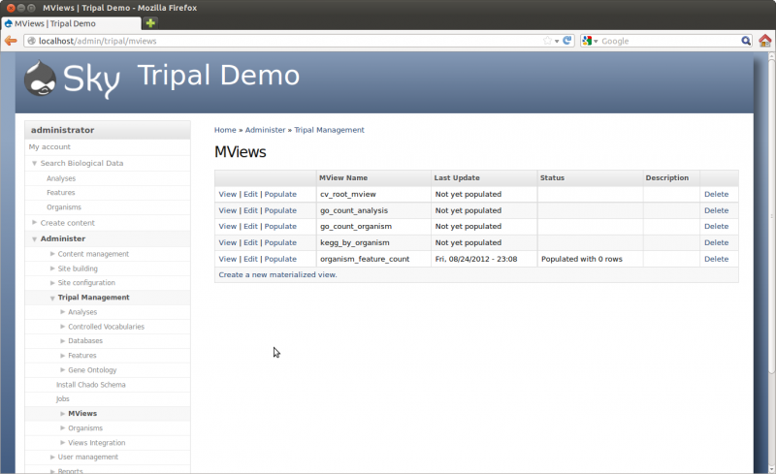The height and width of the screenshot is (474, 776).
Task: Populate the cv_root_mview view
Action: [280, 194]
